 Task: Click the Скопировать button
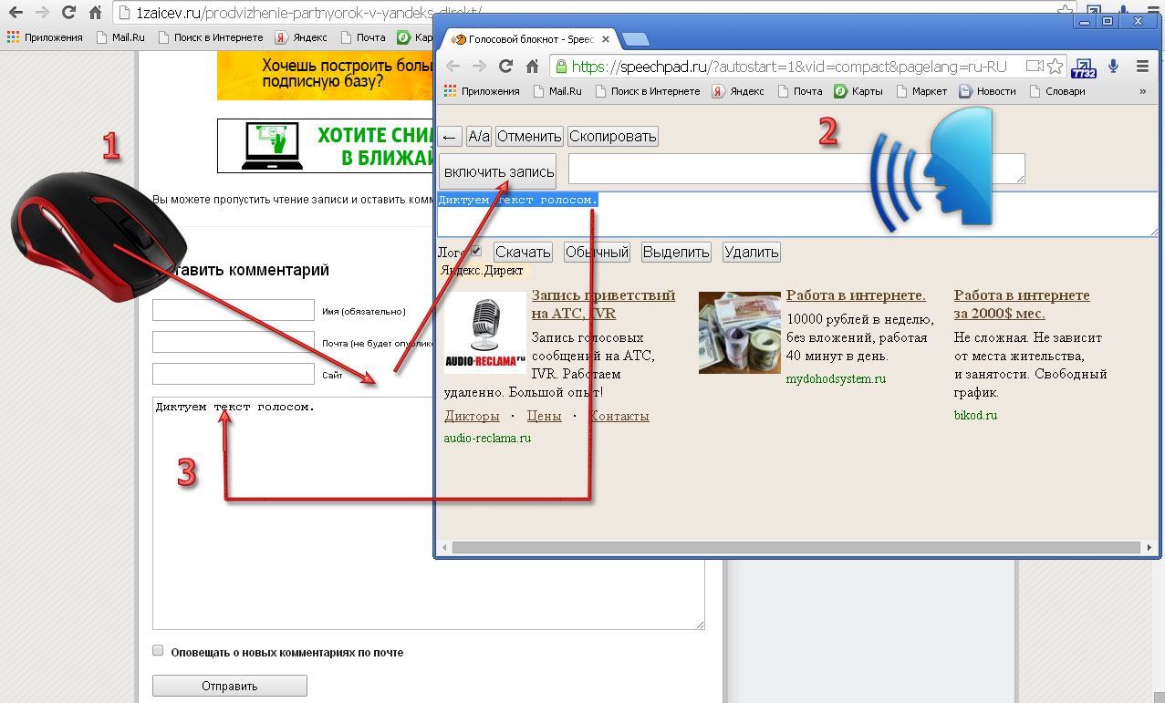612,137
